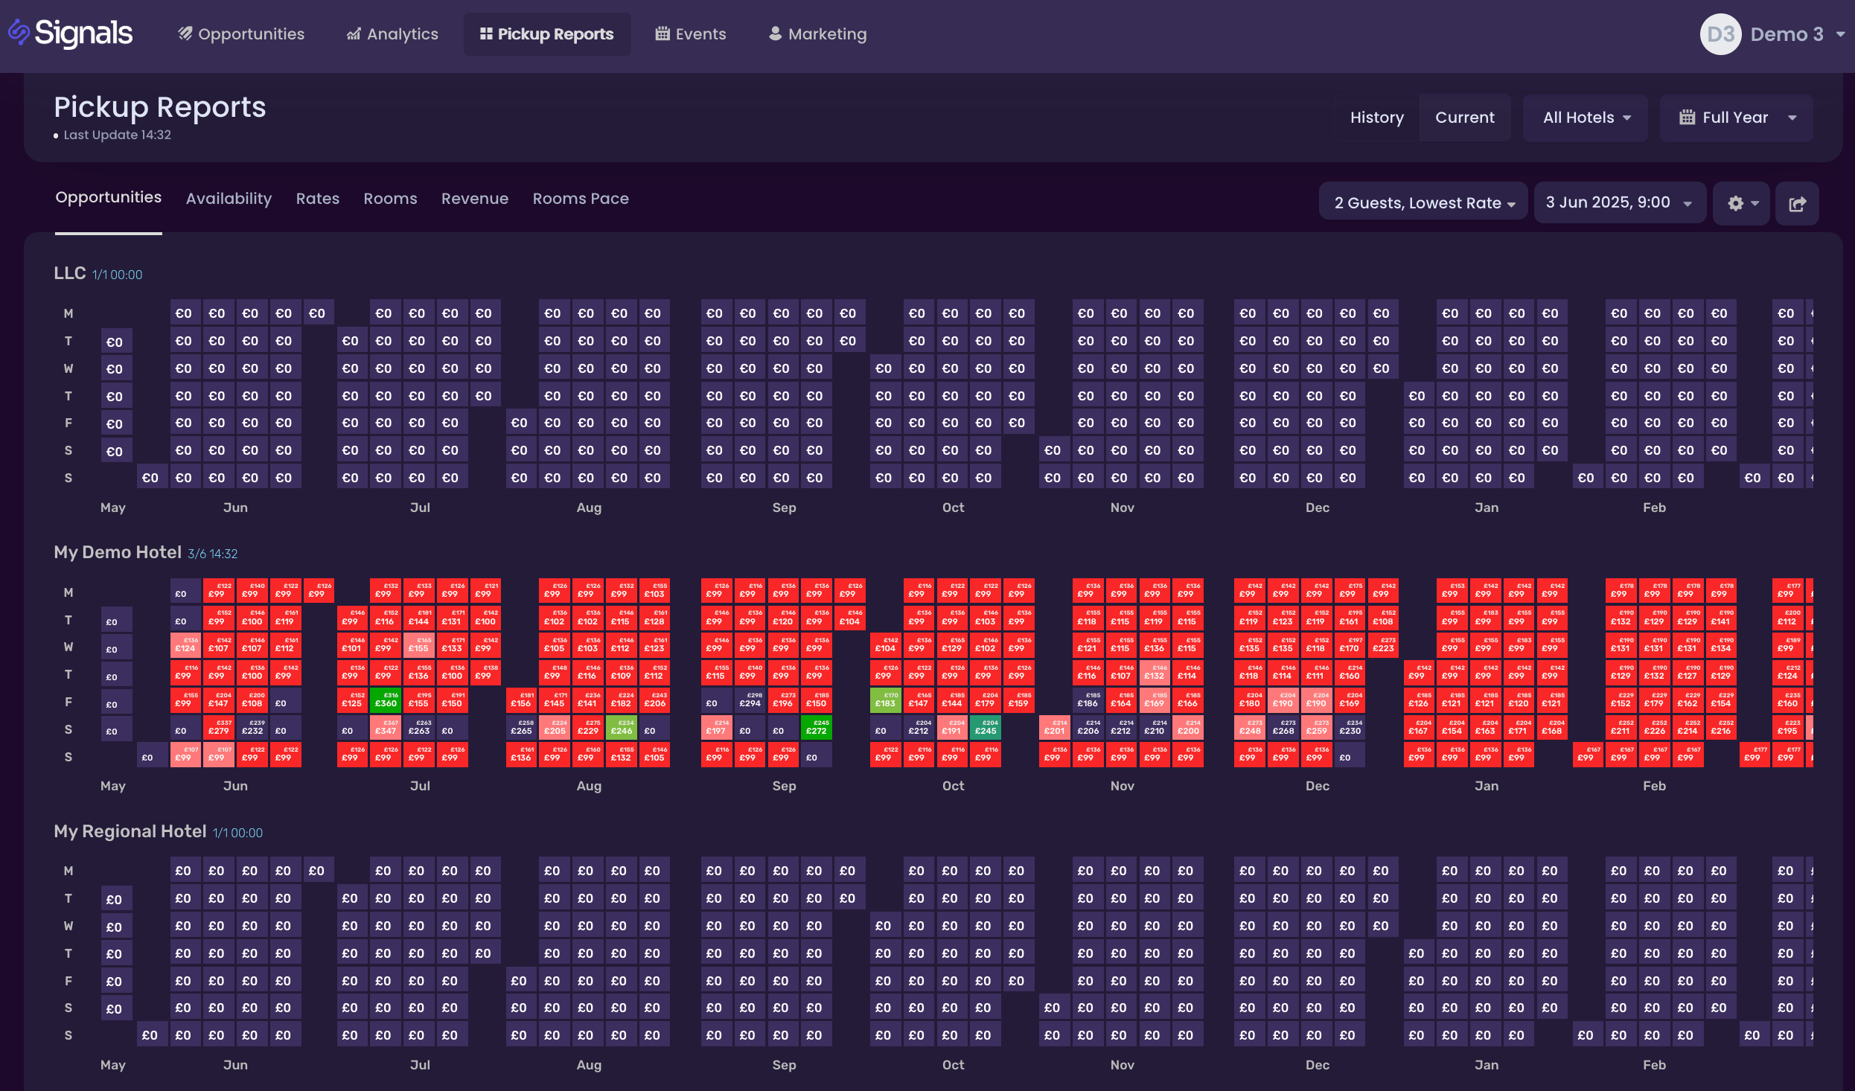Click the My Demo Hotel heading
This screenshot has width=1855, height=1091.
118,552
